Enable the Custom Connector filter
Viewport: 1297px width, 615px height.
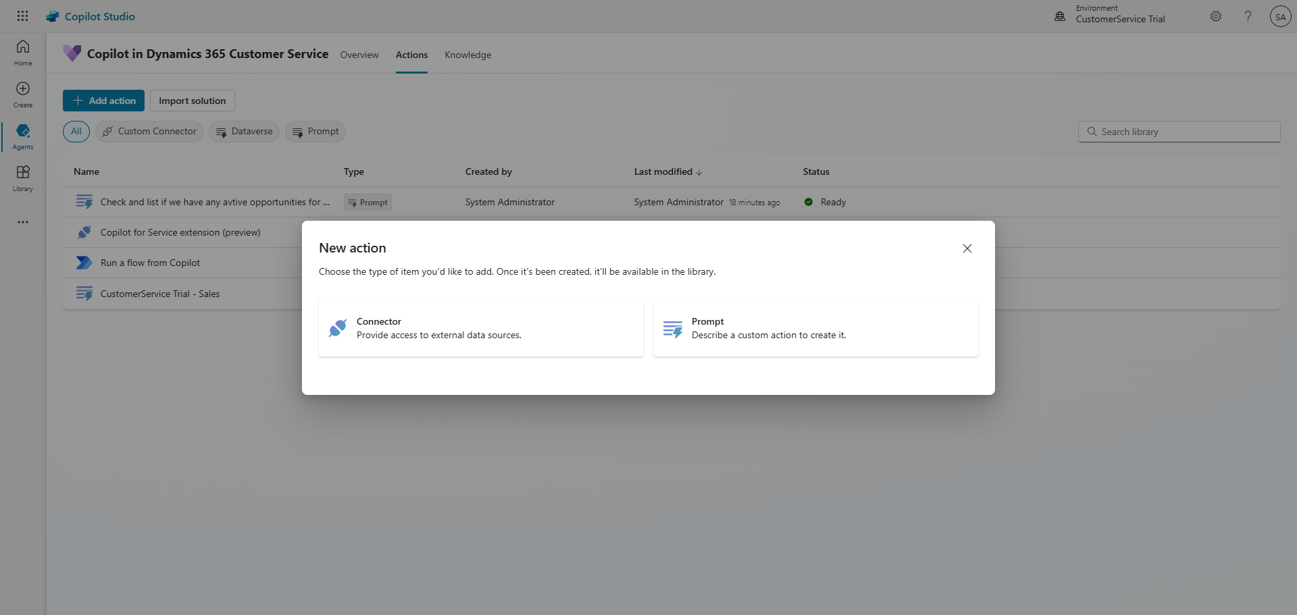pos(149,131)
